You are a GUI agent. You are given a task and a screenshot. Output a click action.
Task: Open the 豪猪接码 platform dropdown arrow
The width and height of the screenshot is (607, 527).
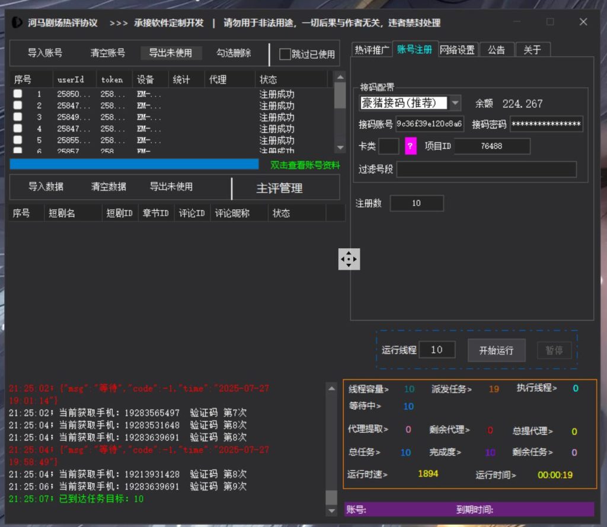pos(455,103)
